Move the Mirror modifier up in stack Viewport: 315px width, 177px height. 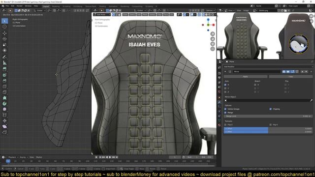click(x=302, y=72)
